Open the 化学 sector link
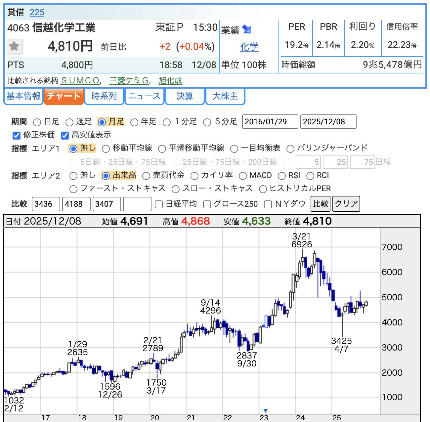The image size is (430, 422). coord(249,47)
